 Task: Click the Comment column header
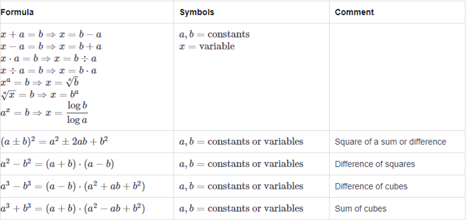point(354,12)
